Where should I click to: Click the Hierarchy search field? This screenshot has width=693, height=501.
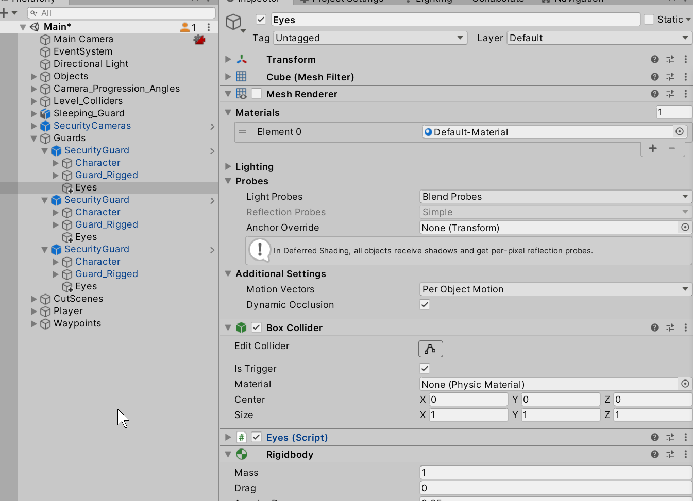(x=122, y=13)
